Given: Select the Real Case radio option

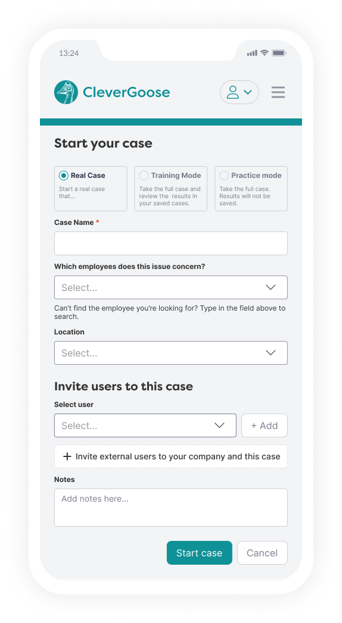Looking at the screenshot, I should click(x=63, y=175).
